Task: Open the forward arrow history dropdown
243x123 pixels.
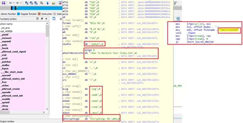Action: (x=21, y=3)
